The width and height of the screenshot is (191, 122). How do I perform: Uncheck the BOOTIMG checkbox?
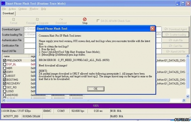coord(5,80)
